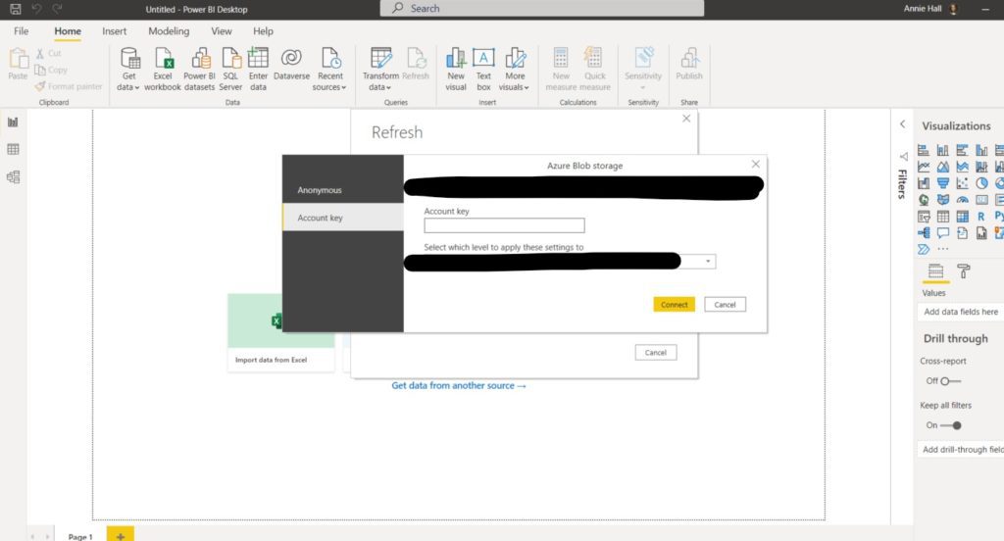Click the Annie Hall account name
1004x541 pixels.
coord(922,8)
